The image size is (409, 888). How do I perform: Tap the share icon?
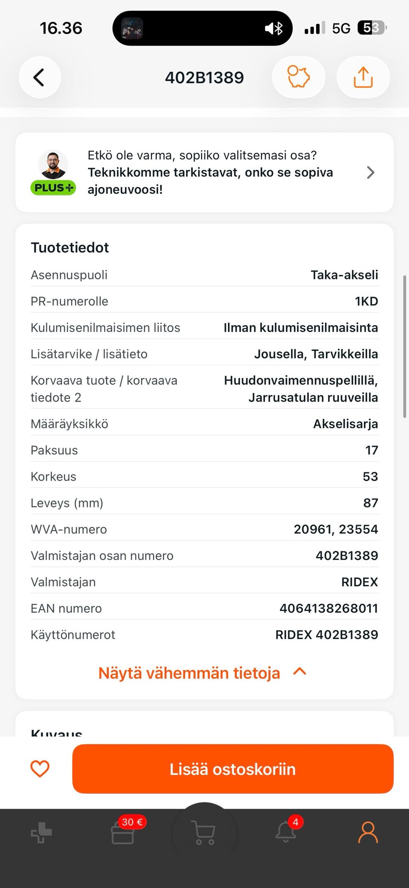pos(363,77)
